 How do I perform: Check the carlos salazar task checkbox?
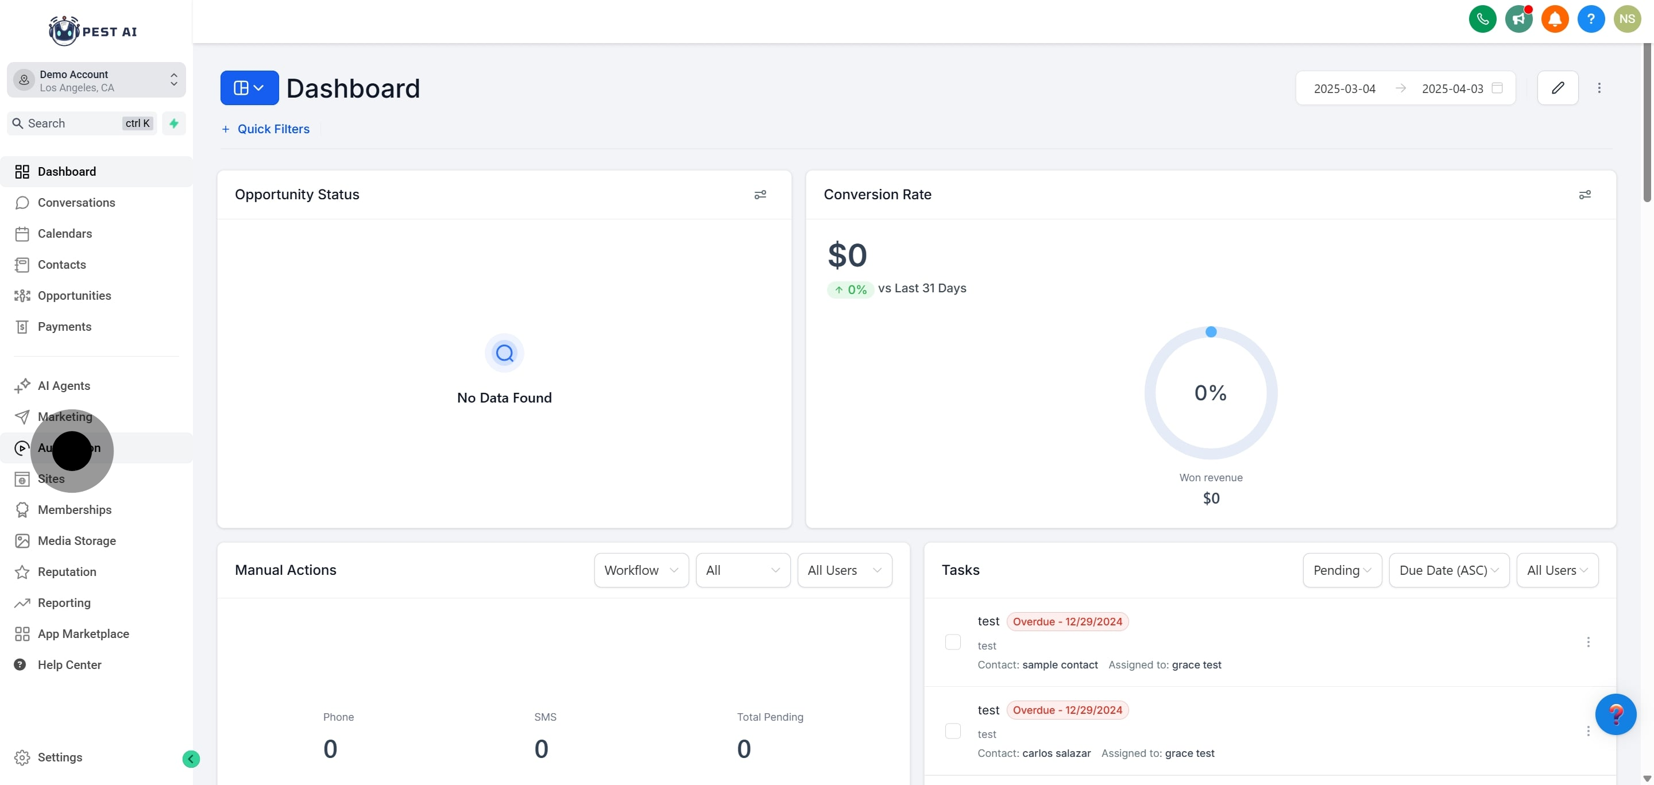click(952, 730)
